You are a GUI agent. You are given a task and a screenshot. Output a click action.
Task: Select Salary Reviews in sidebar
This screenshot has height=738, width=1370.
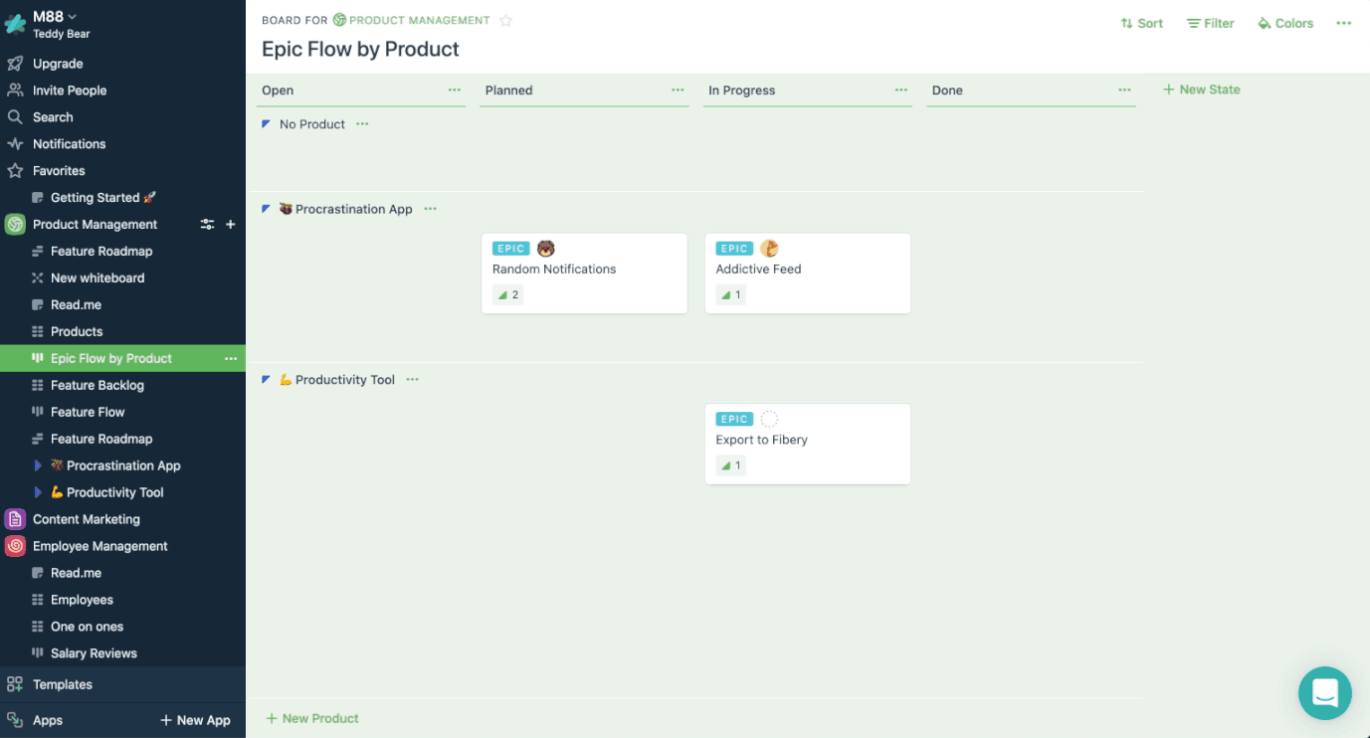click(x=94, y=653)
